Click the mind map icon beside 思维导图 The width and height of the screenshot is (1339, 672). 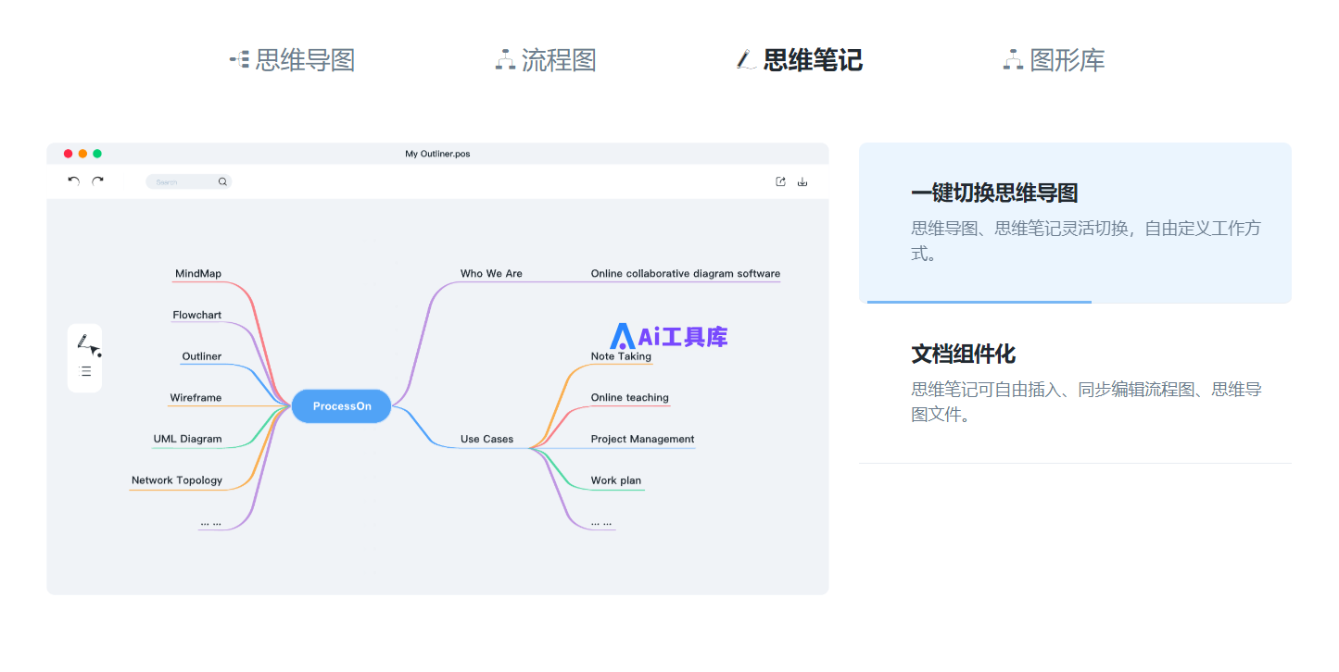pyautogui.click(x=239, y=60)
